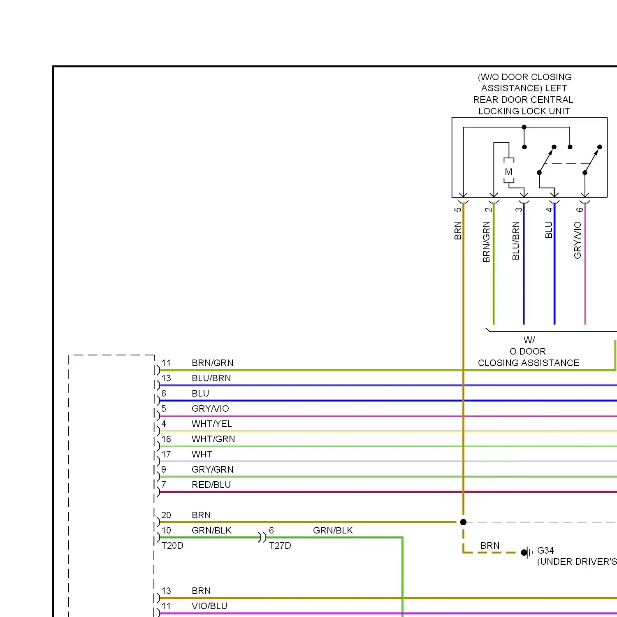This screenshot has width=617, height=617.
Task: Click the T20D connector label
Action: tap(172, 545)
